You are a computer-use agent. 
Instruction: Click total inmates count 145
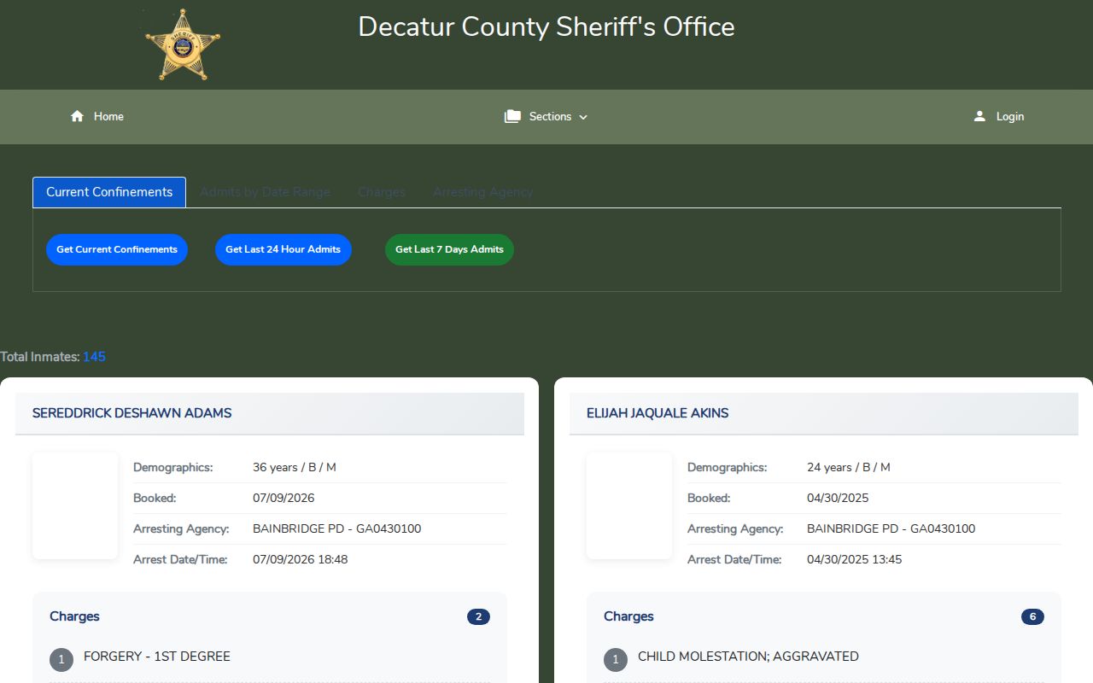(x=94, y=357)
